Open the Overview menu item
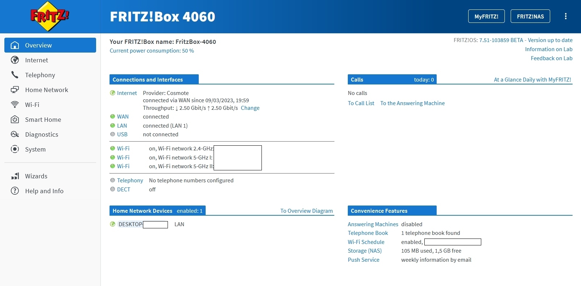Image resolution: width=581 pixels, height=286 pixels. coord(50,45)
